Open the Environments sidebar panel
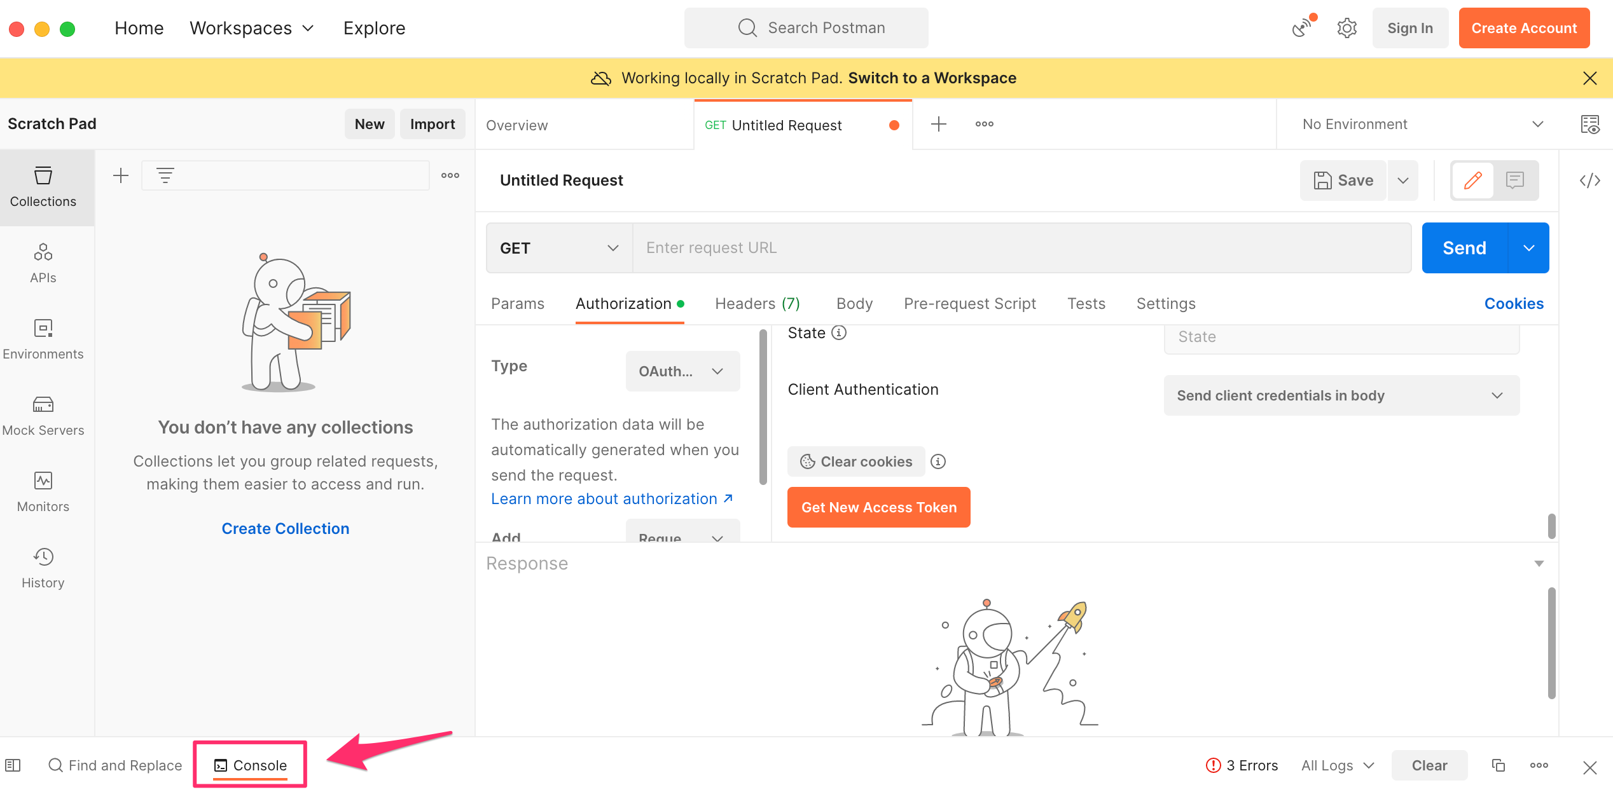 [x=43, y=340]
